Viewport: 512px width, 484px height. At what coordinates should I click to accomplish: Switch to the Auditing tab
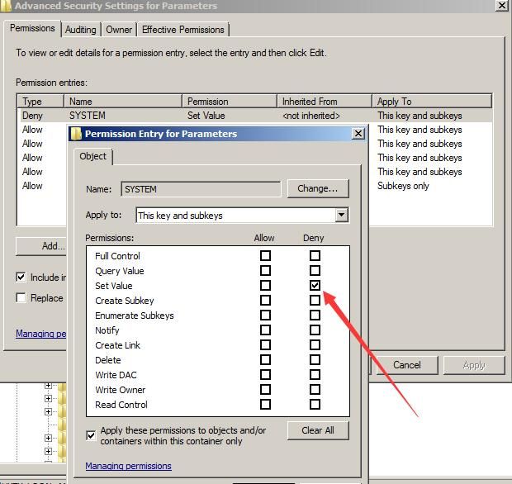click(81, 30)
